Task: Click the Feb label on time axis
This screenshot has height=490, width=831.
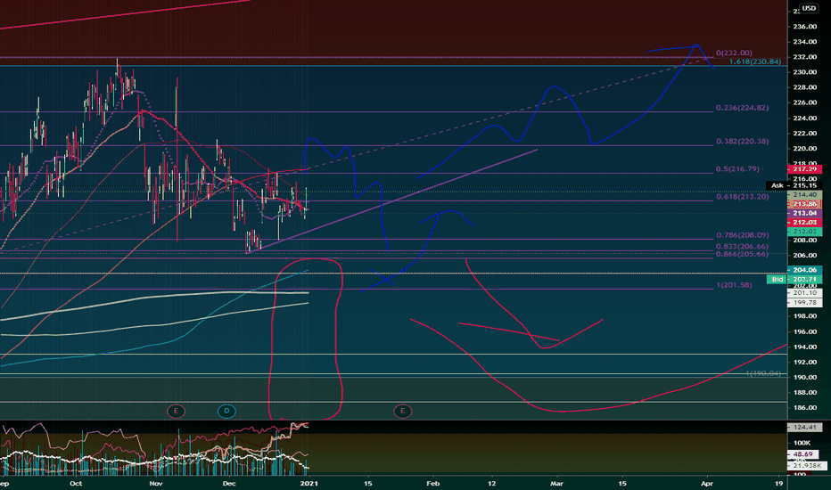Action: pyautogui.click(x=433, y=484)
